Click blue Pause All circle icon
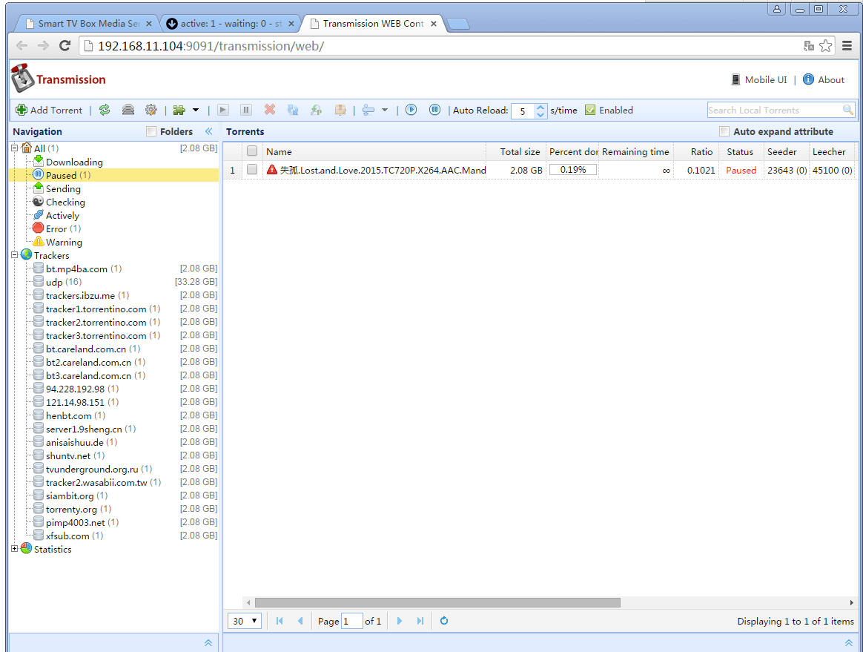863x652 pixels. [x=434, y=110]
